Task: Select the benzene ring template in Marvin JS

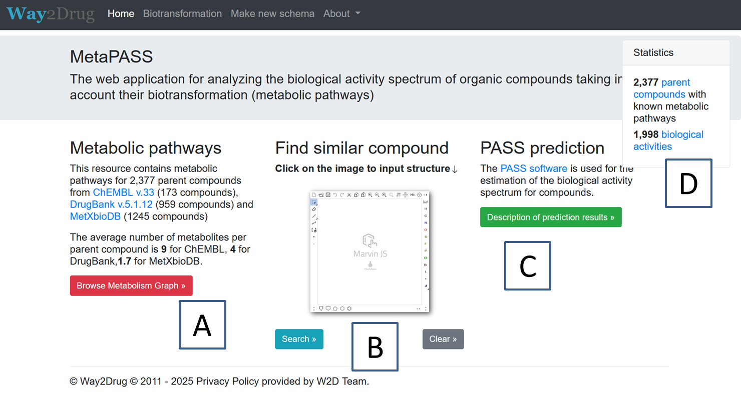Action: [349, 308]
